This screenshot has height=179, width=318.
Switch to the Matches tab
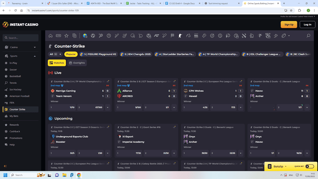(x=57, y=63)
